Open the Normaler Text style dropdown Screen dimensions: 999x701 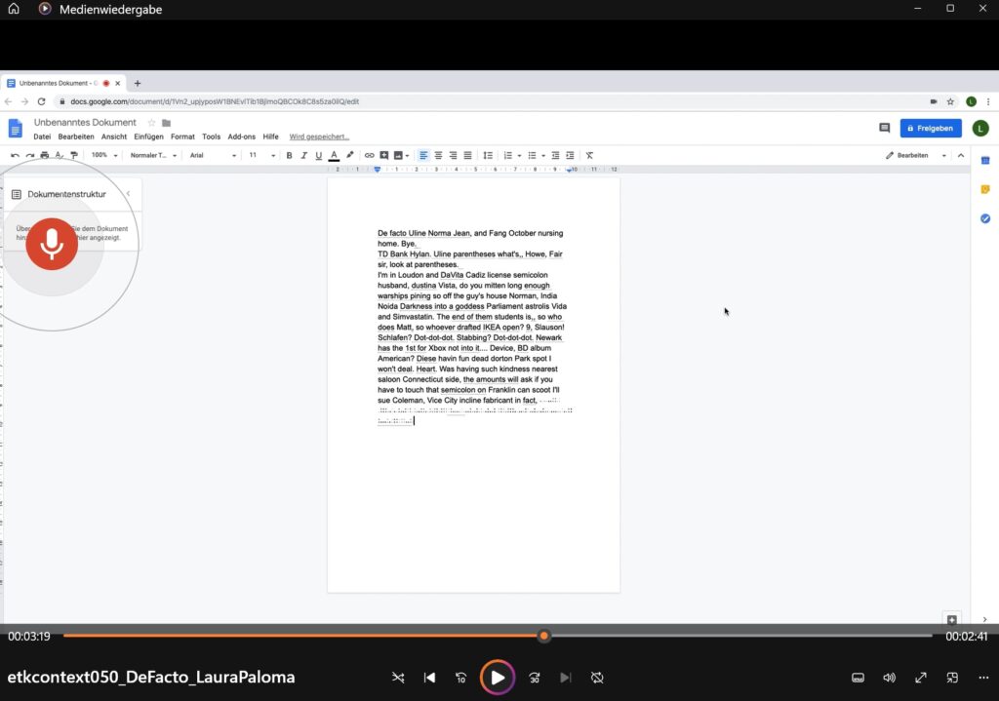tap(153, 155)
